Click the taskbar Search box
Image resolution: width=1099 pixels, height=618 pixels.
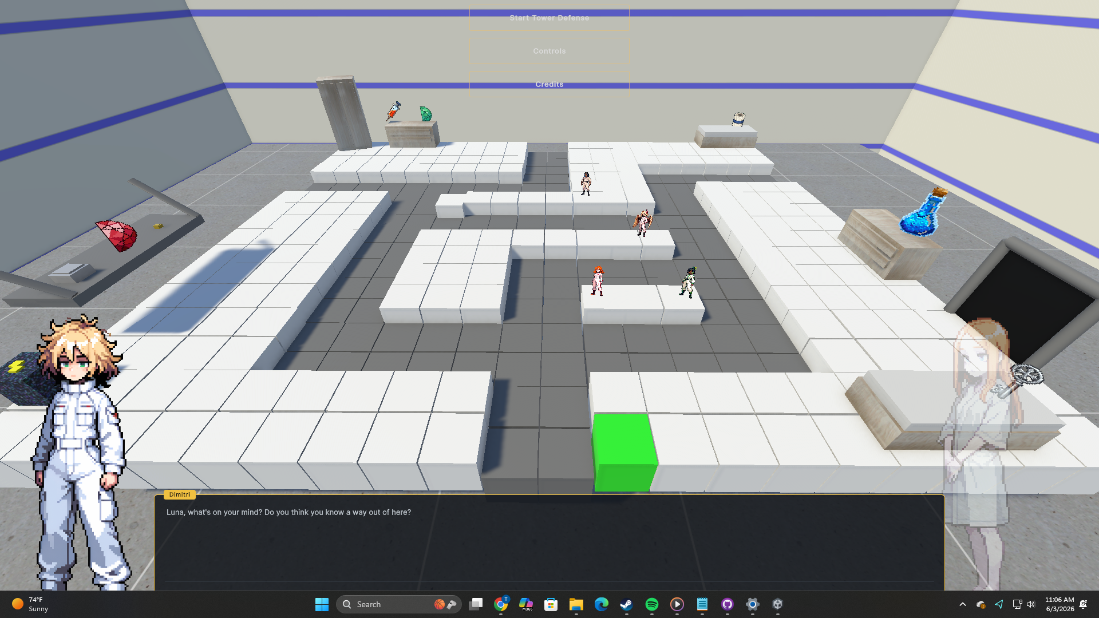pos(398,604)
